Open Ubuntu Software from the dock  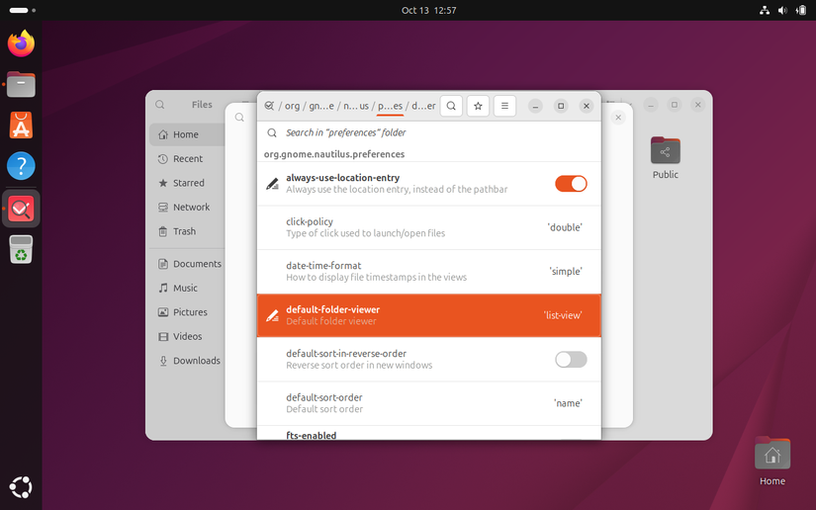(x=21, y=126)
